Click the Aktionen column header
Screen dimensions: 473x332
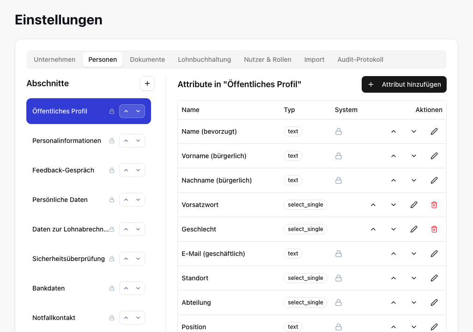[429, 110]
